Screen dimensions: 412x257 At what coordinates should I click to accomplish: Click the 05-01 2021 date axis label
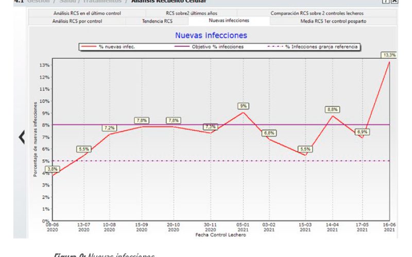(243, 227)
